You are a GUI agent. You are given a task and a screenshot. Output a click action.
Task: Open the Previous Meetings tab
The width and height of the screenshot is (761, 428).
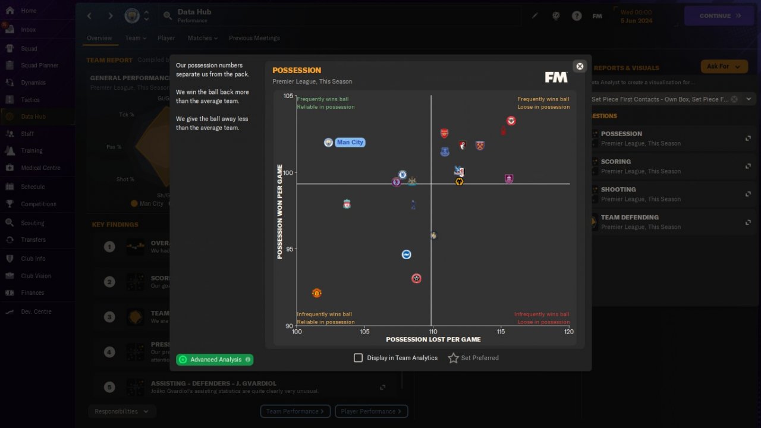(x=254, y=38)
